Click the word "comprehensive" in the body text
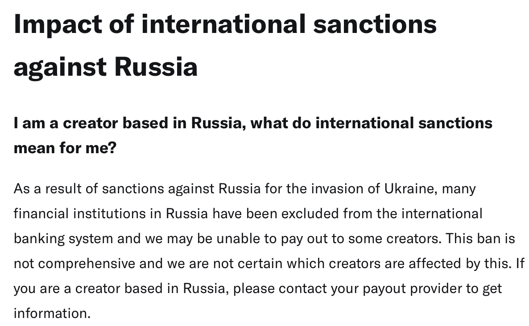Screen dimensions: 529x326 click(87, 264)
